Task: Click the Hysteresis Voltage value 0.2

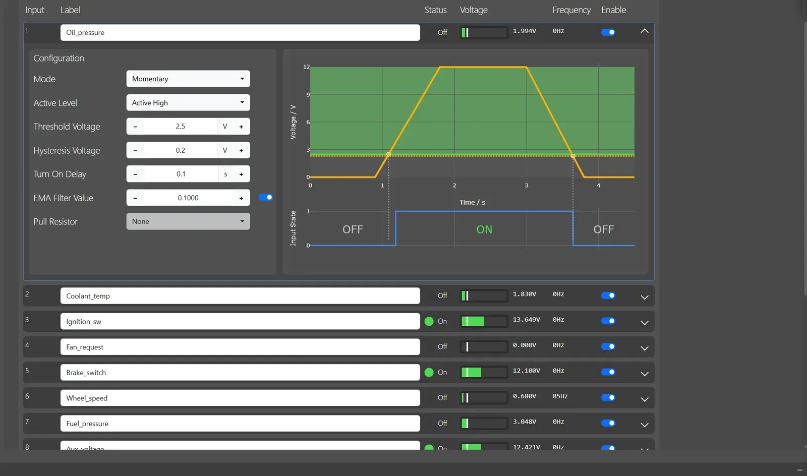Action: coord(181,150)
